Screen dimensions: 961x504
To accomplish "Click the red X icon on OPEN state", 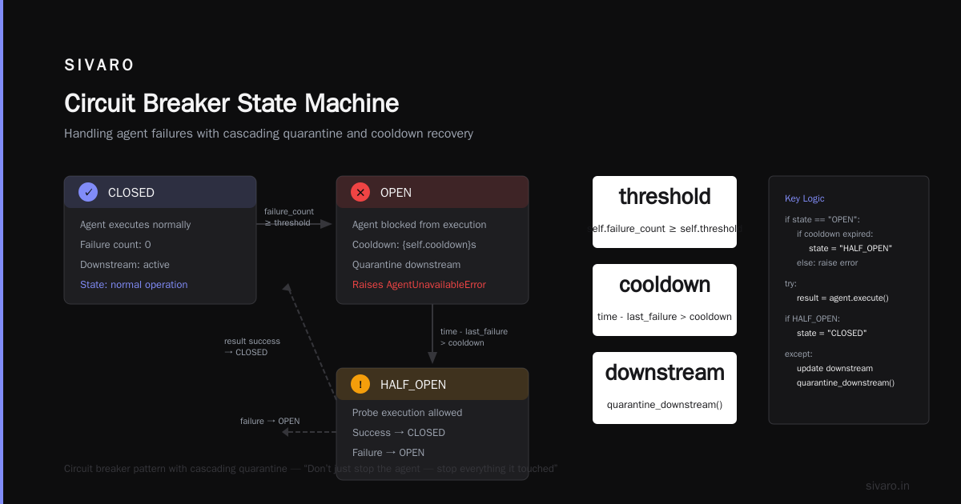I will [360, 192].
